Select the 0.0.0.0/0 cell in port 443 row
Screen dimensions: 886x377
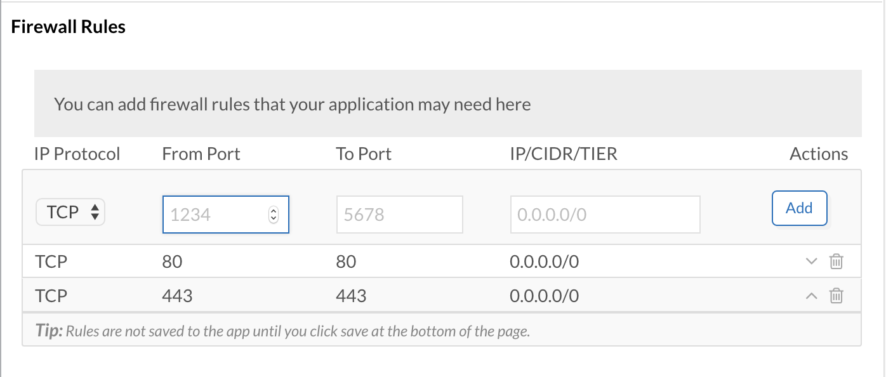click(544, 296)
